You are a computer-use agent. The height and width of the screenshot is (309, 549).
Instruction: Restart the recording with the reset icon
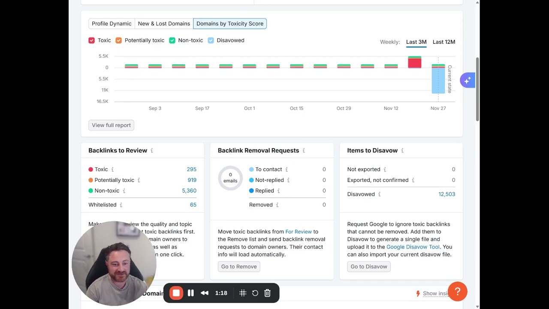point(255,293)
